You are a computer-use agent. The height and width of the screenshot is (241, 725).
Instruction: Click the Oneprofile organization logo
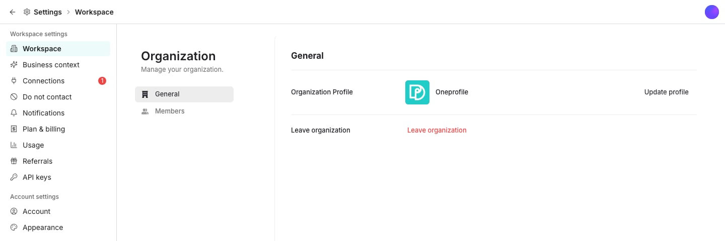[x=417, y=92]
